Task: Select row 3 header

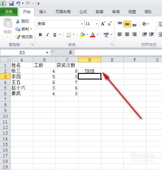Action: coord(5,76)
